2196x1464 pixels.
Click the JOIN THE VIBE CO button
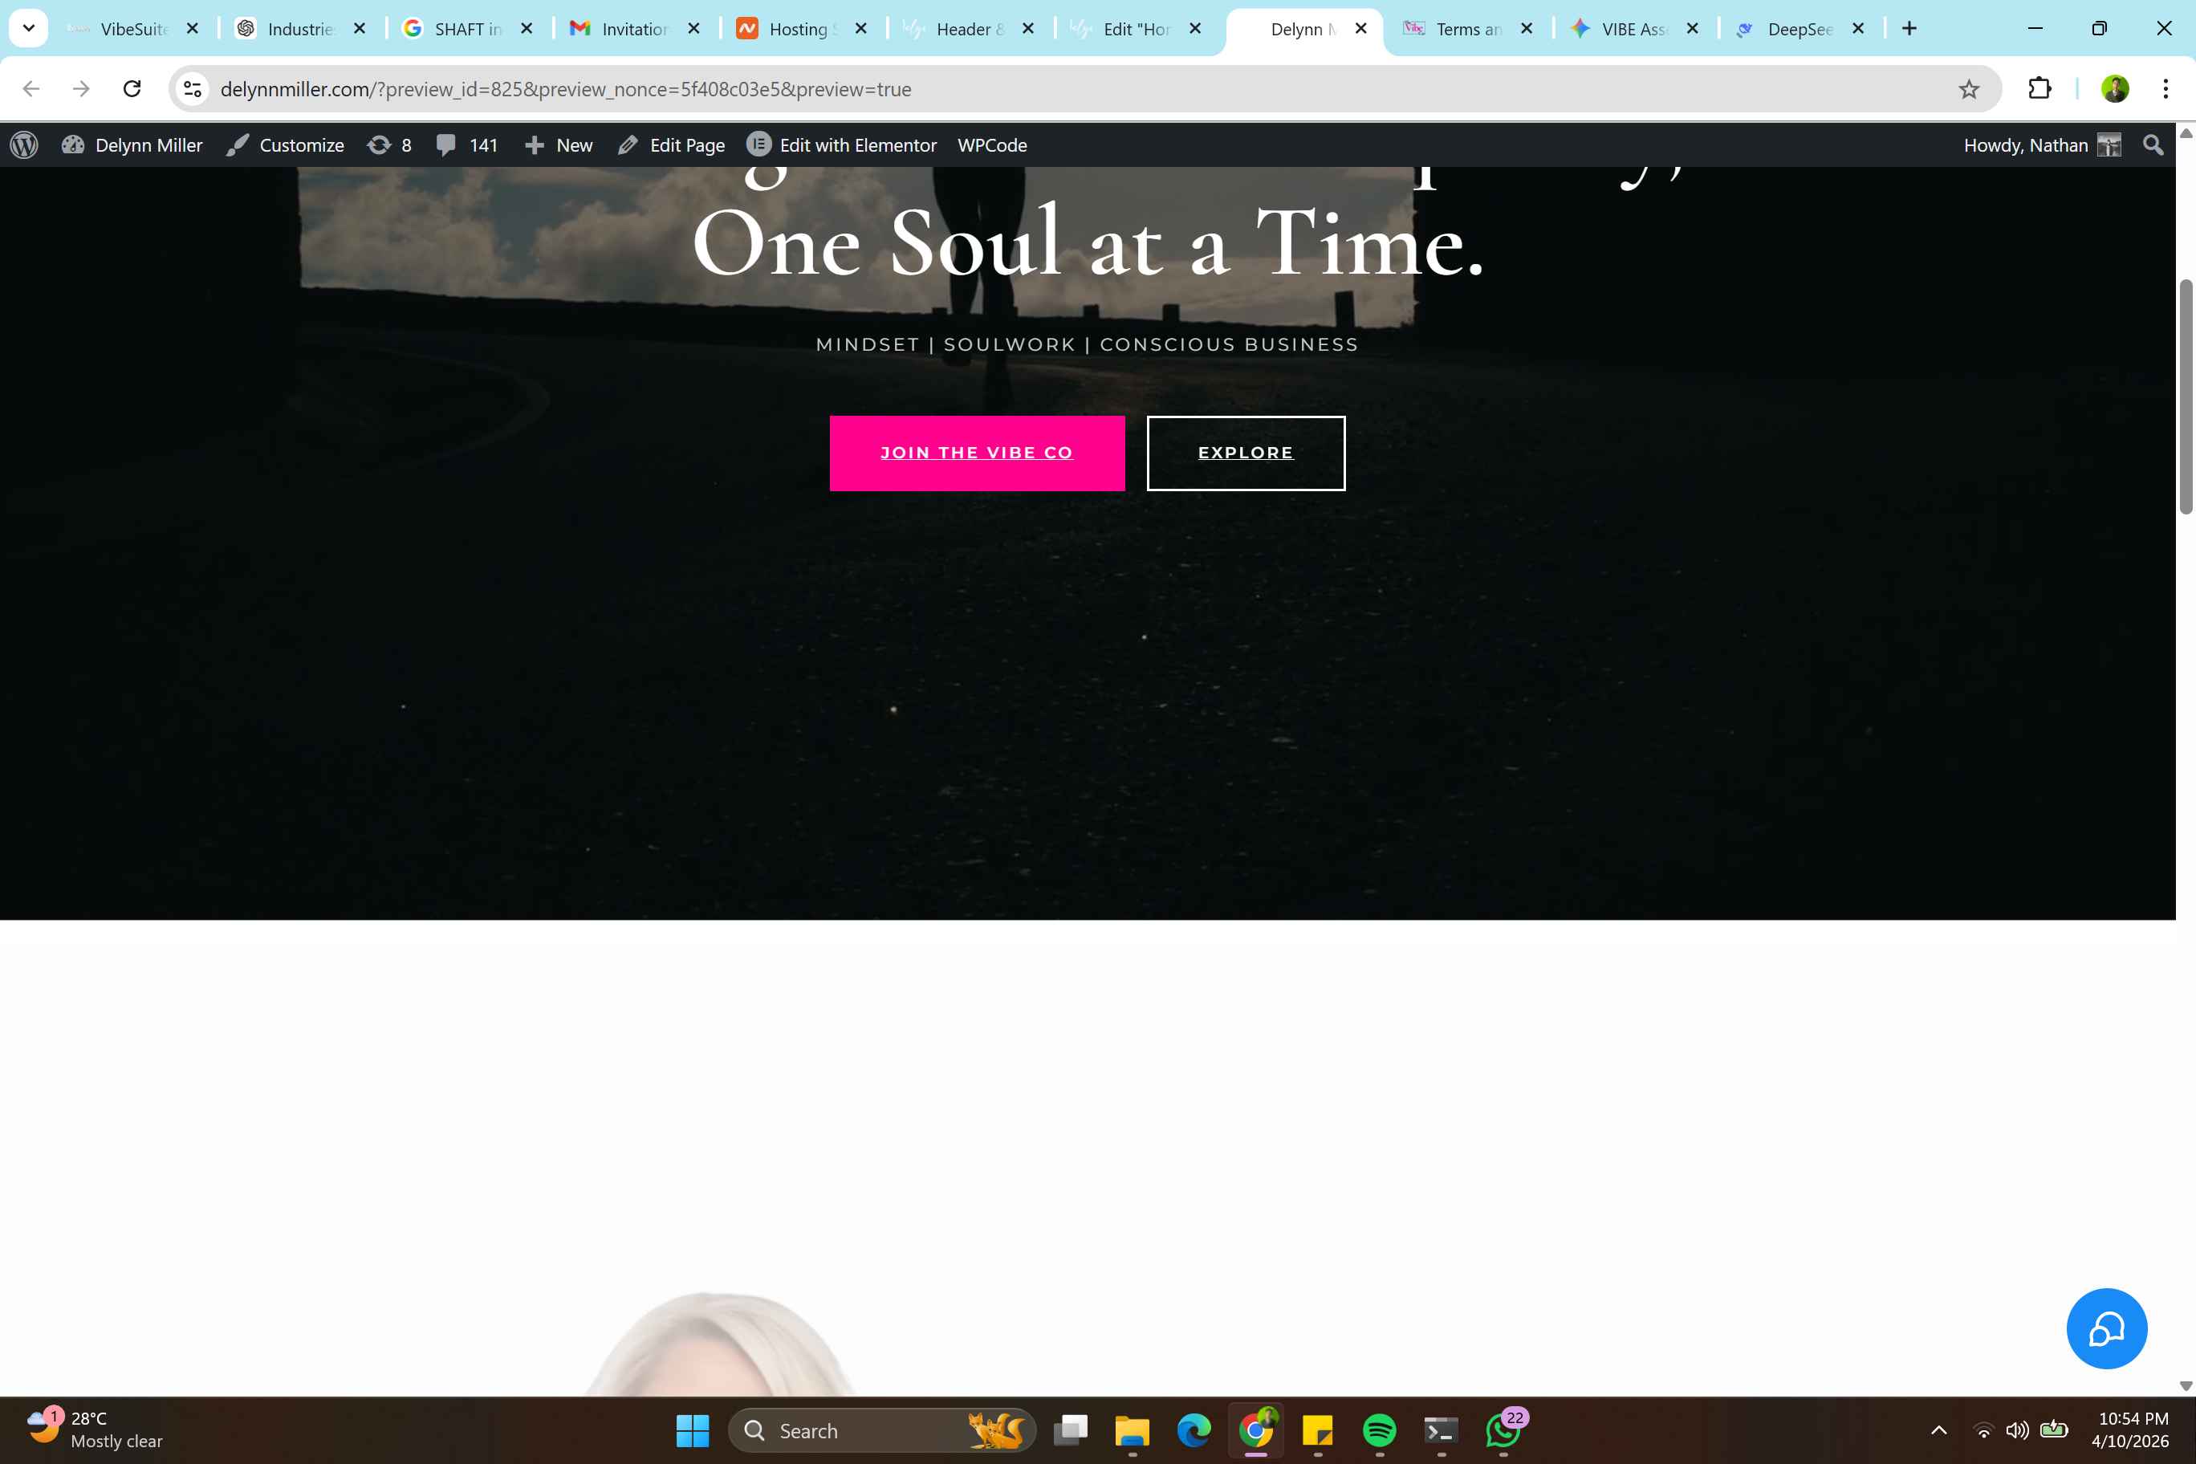[977, 453]
